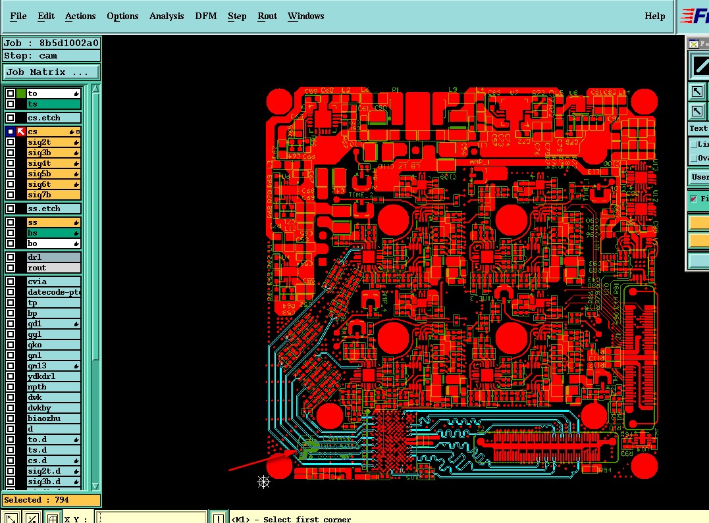Click the slash-percent icon in the bottom bar
This screenshot has height=523, width=709.
[32, 518]
